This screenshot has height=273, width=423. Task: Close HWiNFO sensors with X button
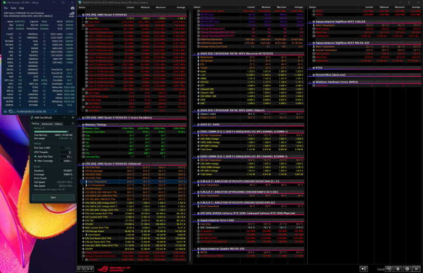(416, 269)
